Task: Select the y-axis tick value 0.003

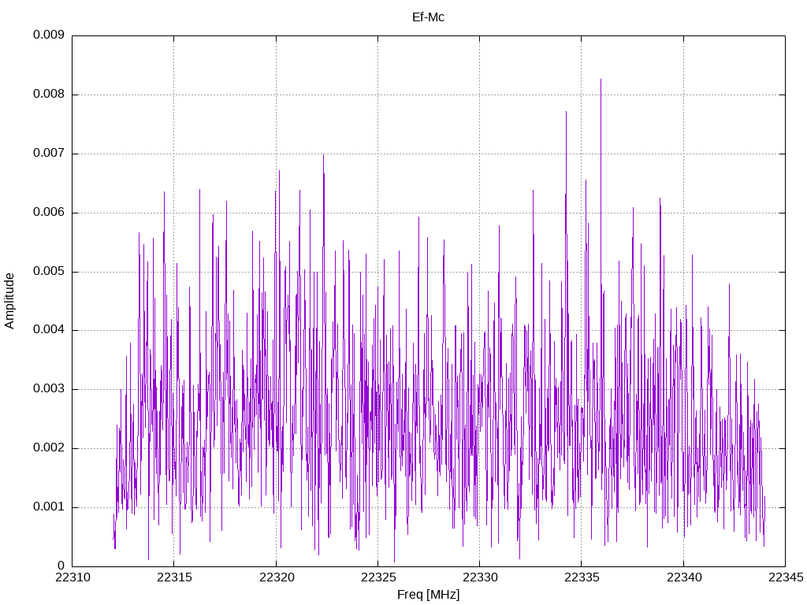Action: point(49,389)
